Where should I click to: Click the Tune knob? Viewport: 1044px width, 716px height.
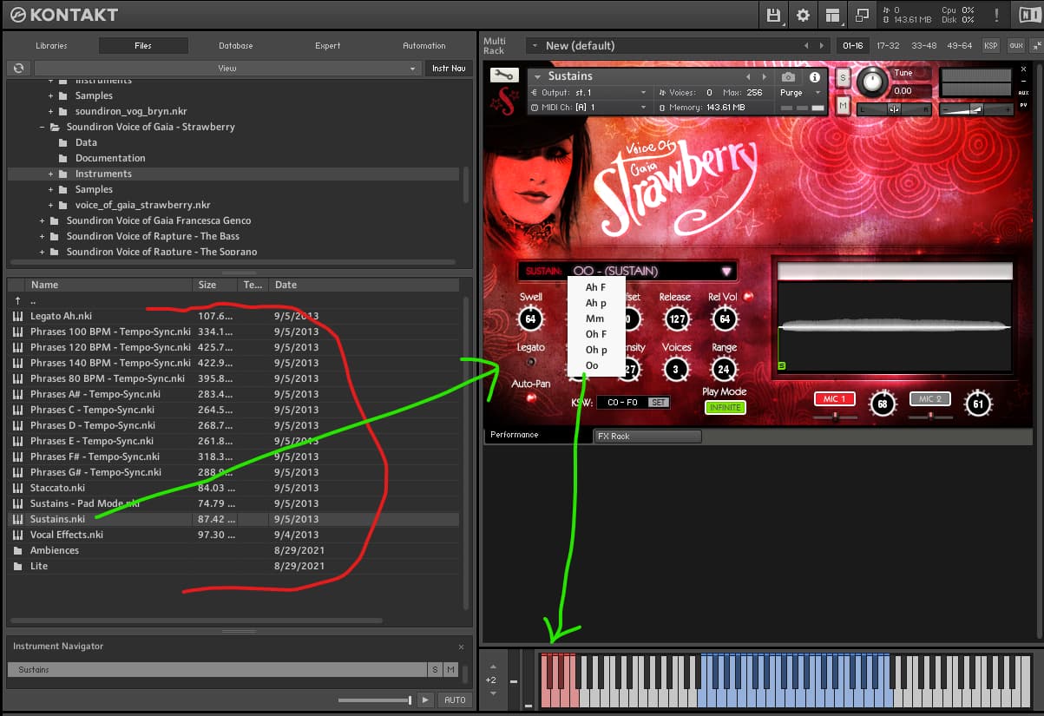coord(873,83)
